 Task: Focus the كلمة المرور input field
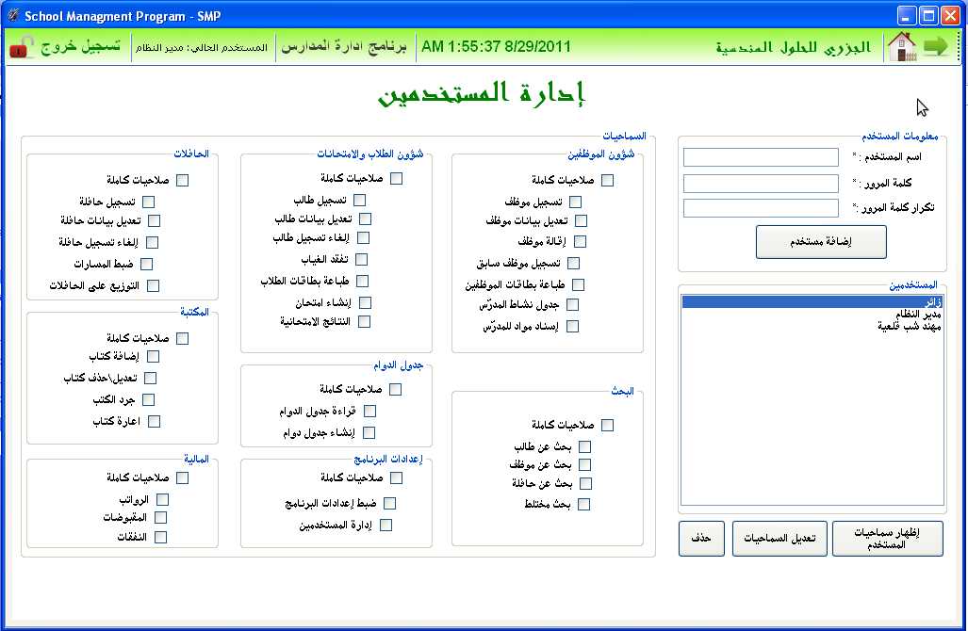click(761, 184)
